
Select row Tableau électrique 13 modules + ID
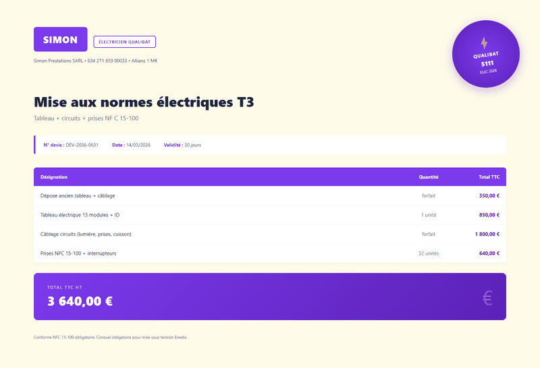click(x=270, y=215)
